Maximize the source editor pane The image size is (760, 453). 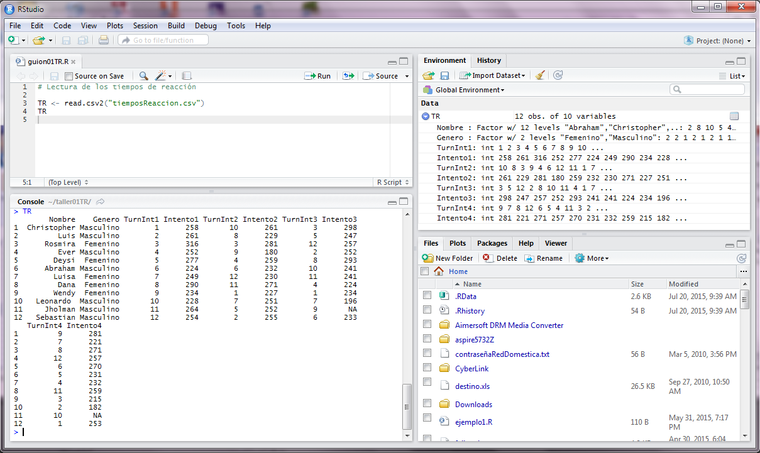click(x=404, y=62)
